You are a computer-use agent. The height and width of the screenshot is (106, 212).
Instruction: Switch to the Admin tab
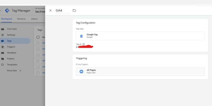[x=34, y=19]
